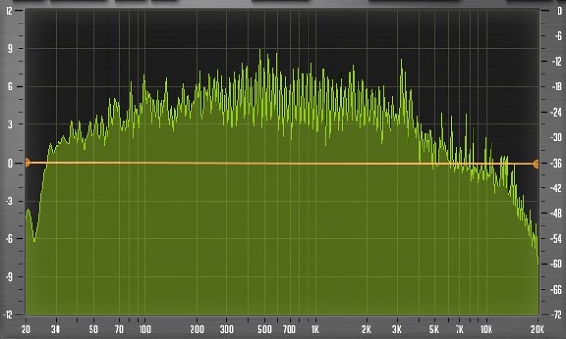
Task: Click the 1K frequency axis label
Action: (x=315, y=330)
